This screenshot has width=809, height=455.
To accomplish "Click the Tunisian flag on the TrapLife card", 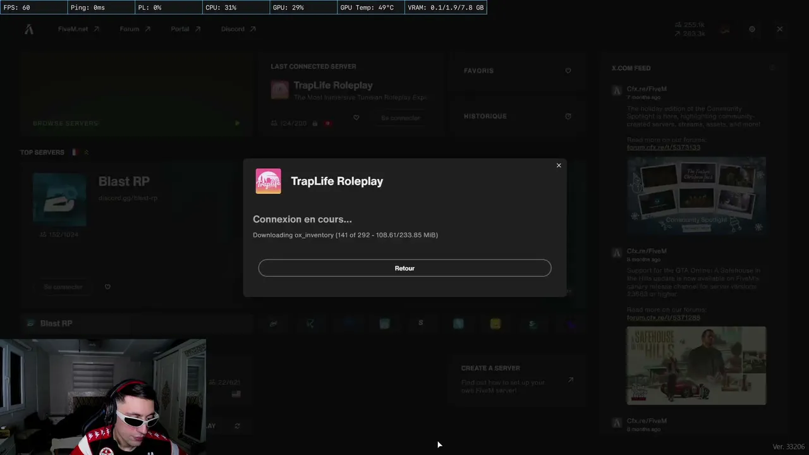I will (x=327, y=123).
